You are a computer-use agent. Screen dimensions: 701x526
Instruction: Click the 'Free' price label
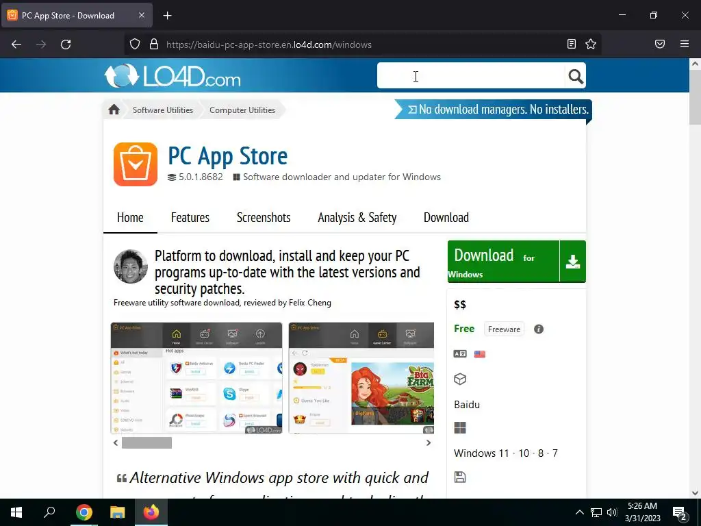point(464,329)
